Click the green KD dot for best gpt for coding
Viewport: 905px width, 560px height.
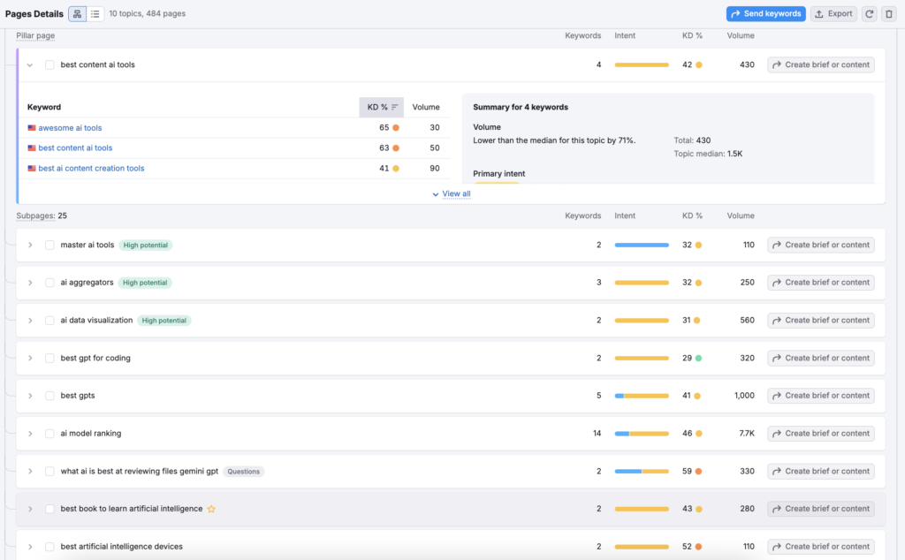coord(698,358)
